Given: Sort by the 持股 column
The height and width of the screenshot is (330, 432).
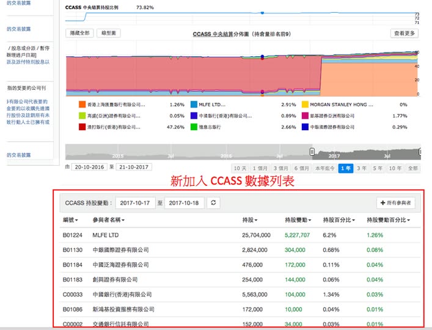Looking at the screenshot, I should tap(250, 220).
